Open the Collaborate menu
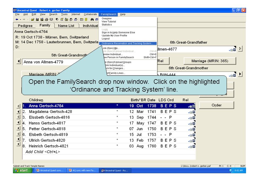 click(x=90, y=14)
